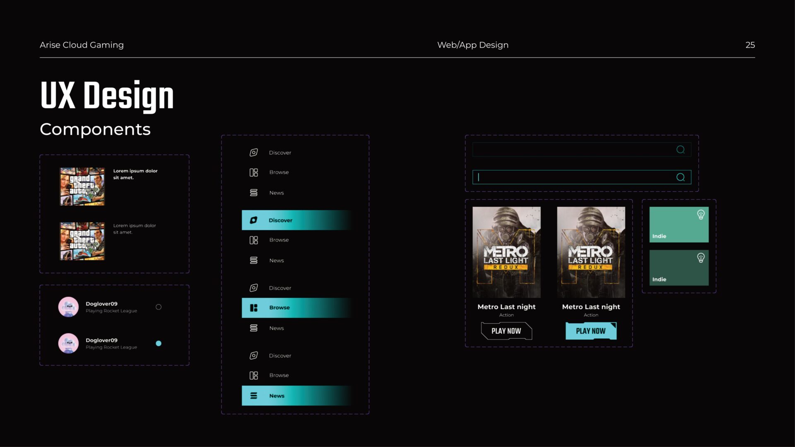Select the empty status radio for first Doglover09

159,307
